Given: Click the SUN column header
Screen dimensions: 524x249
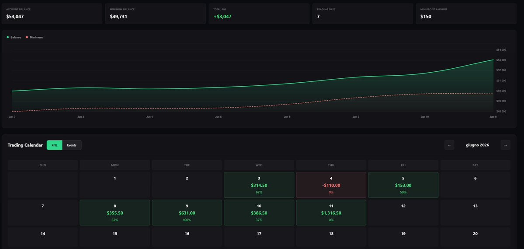Looking at the screenshot, I should 43,165.
